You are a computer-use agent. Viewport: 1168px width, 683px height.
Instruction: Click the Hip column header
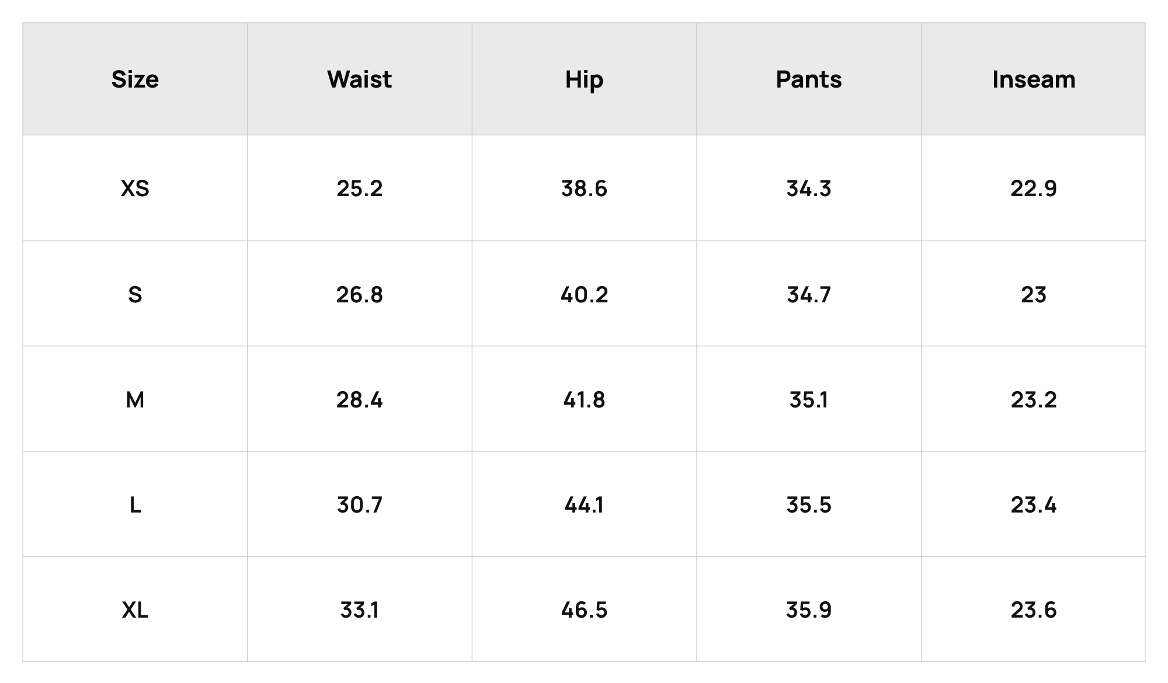[x=584, y=80]
